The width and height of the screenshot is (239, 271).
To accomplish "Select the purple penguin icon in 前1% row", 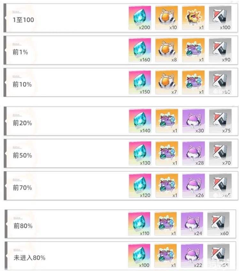I will (x=193, y=50).
